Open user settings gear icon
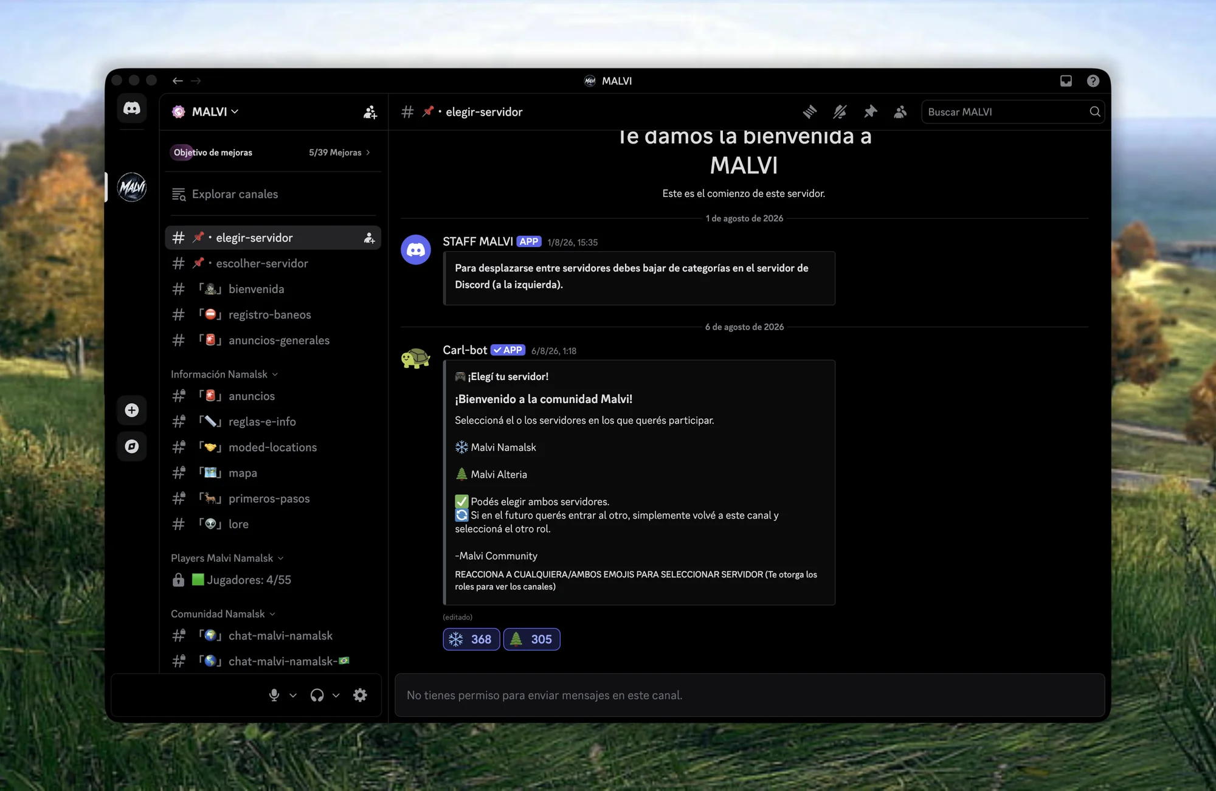The image size is (1216, 791). pyautogui.click(x=360, y=695)
